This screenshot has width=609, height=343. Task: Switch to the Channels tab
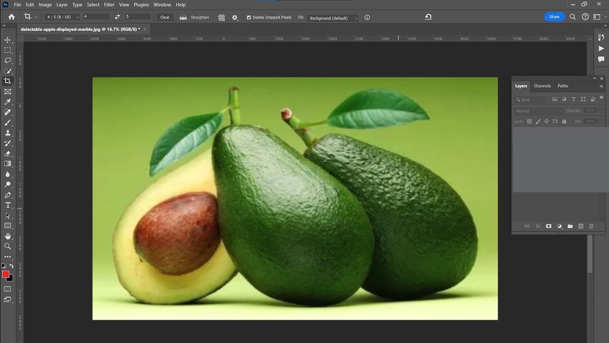point(543,86)
